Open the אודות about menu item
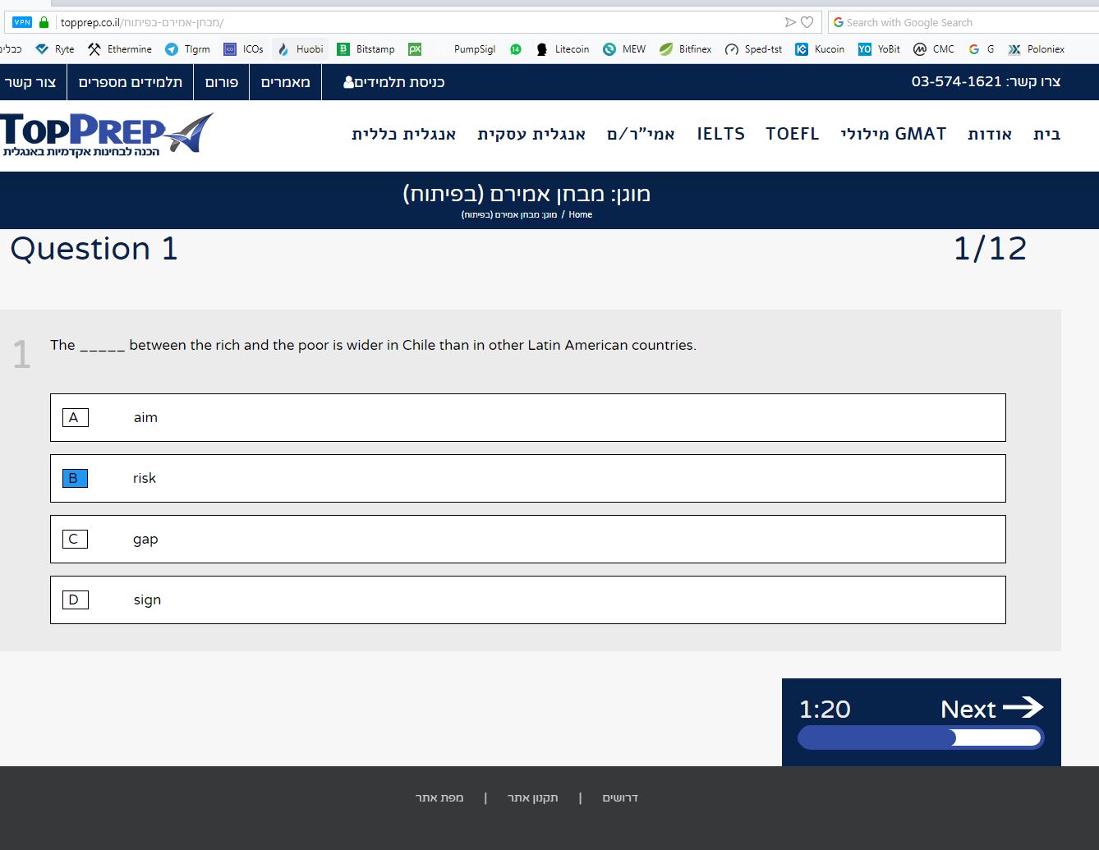The width and height of the screenshot is (1099, 850). coord(990,134)
